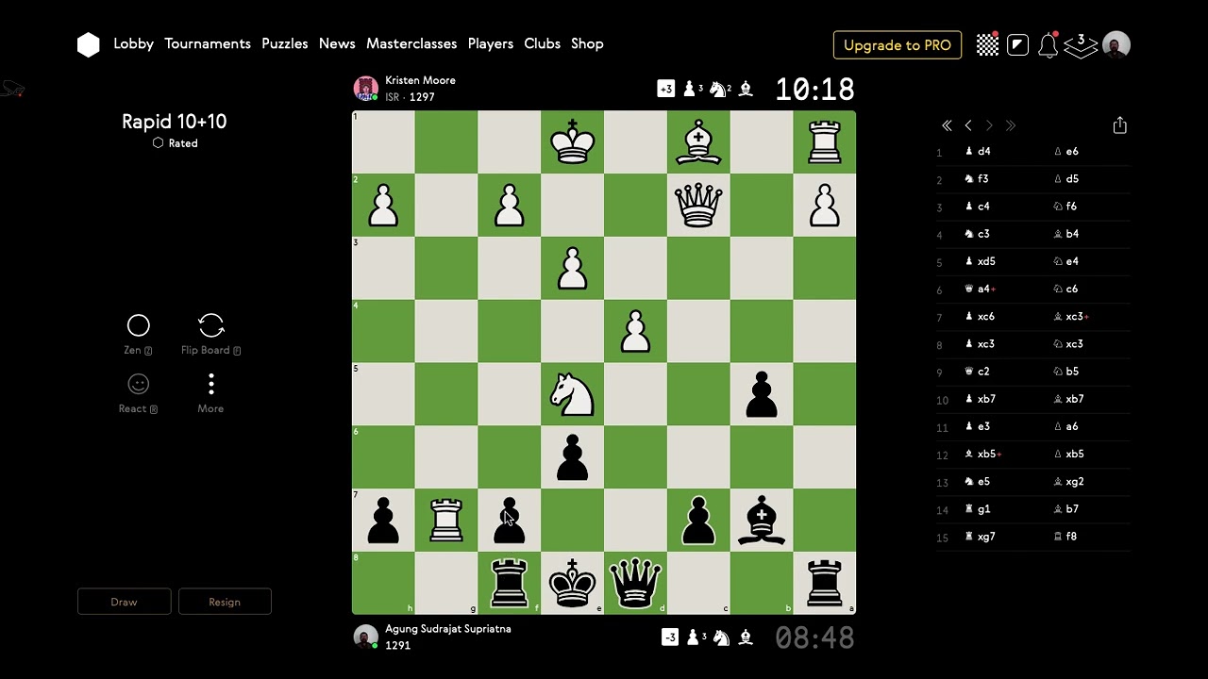The width and height of the screenshot is (1208, 679).
Task: Open the News section
Action: [337, 44]
